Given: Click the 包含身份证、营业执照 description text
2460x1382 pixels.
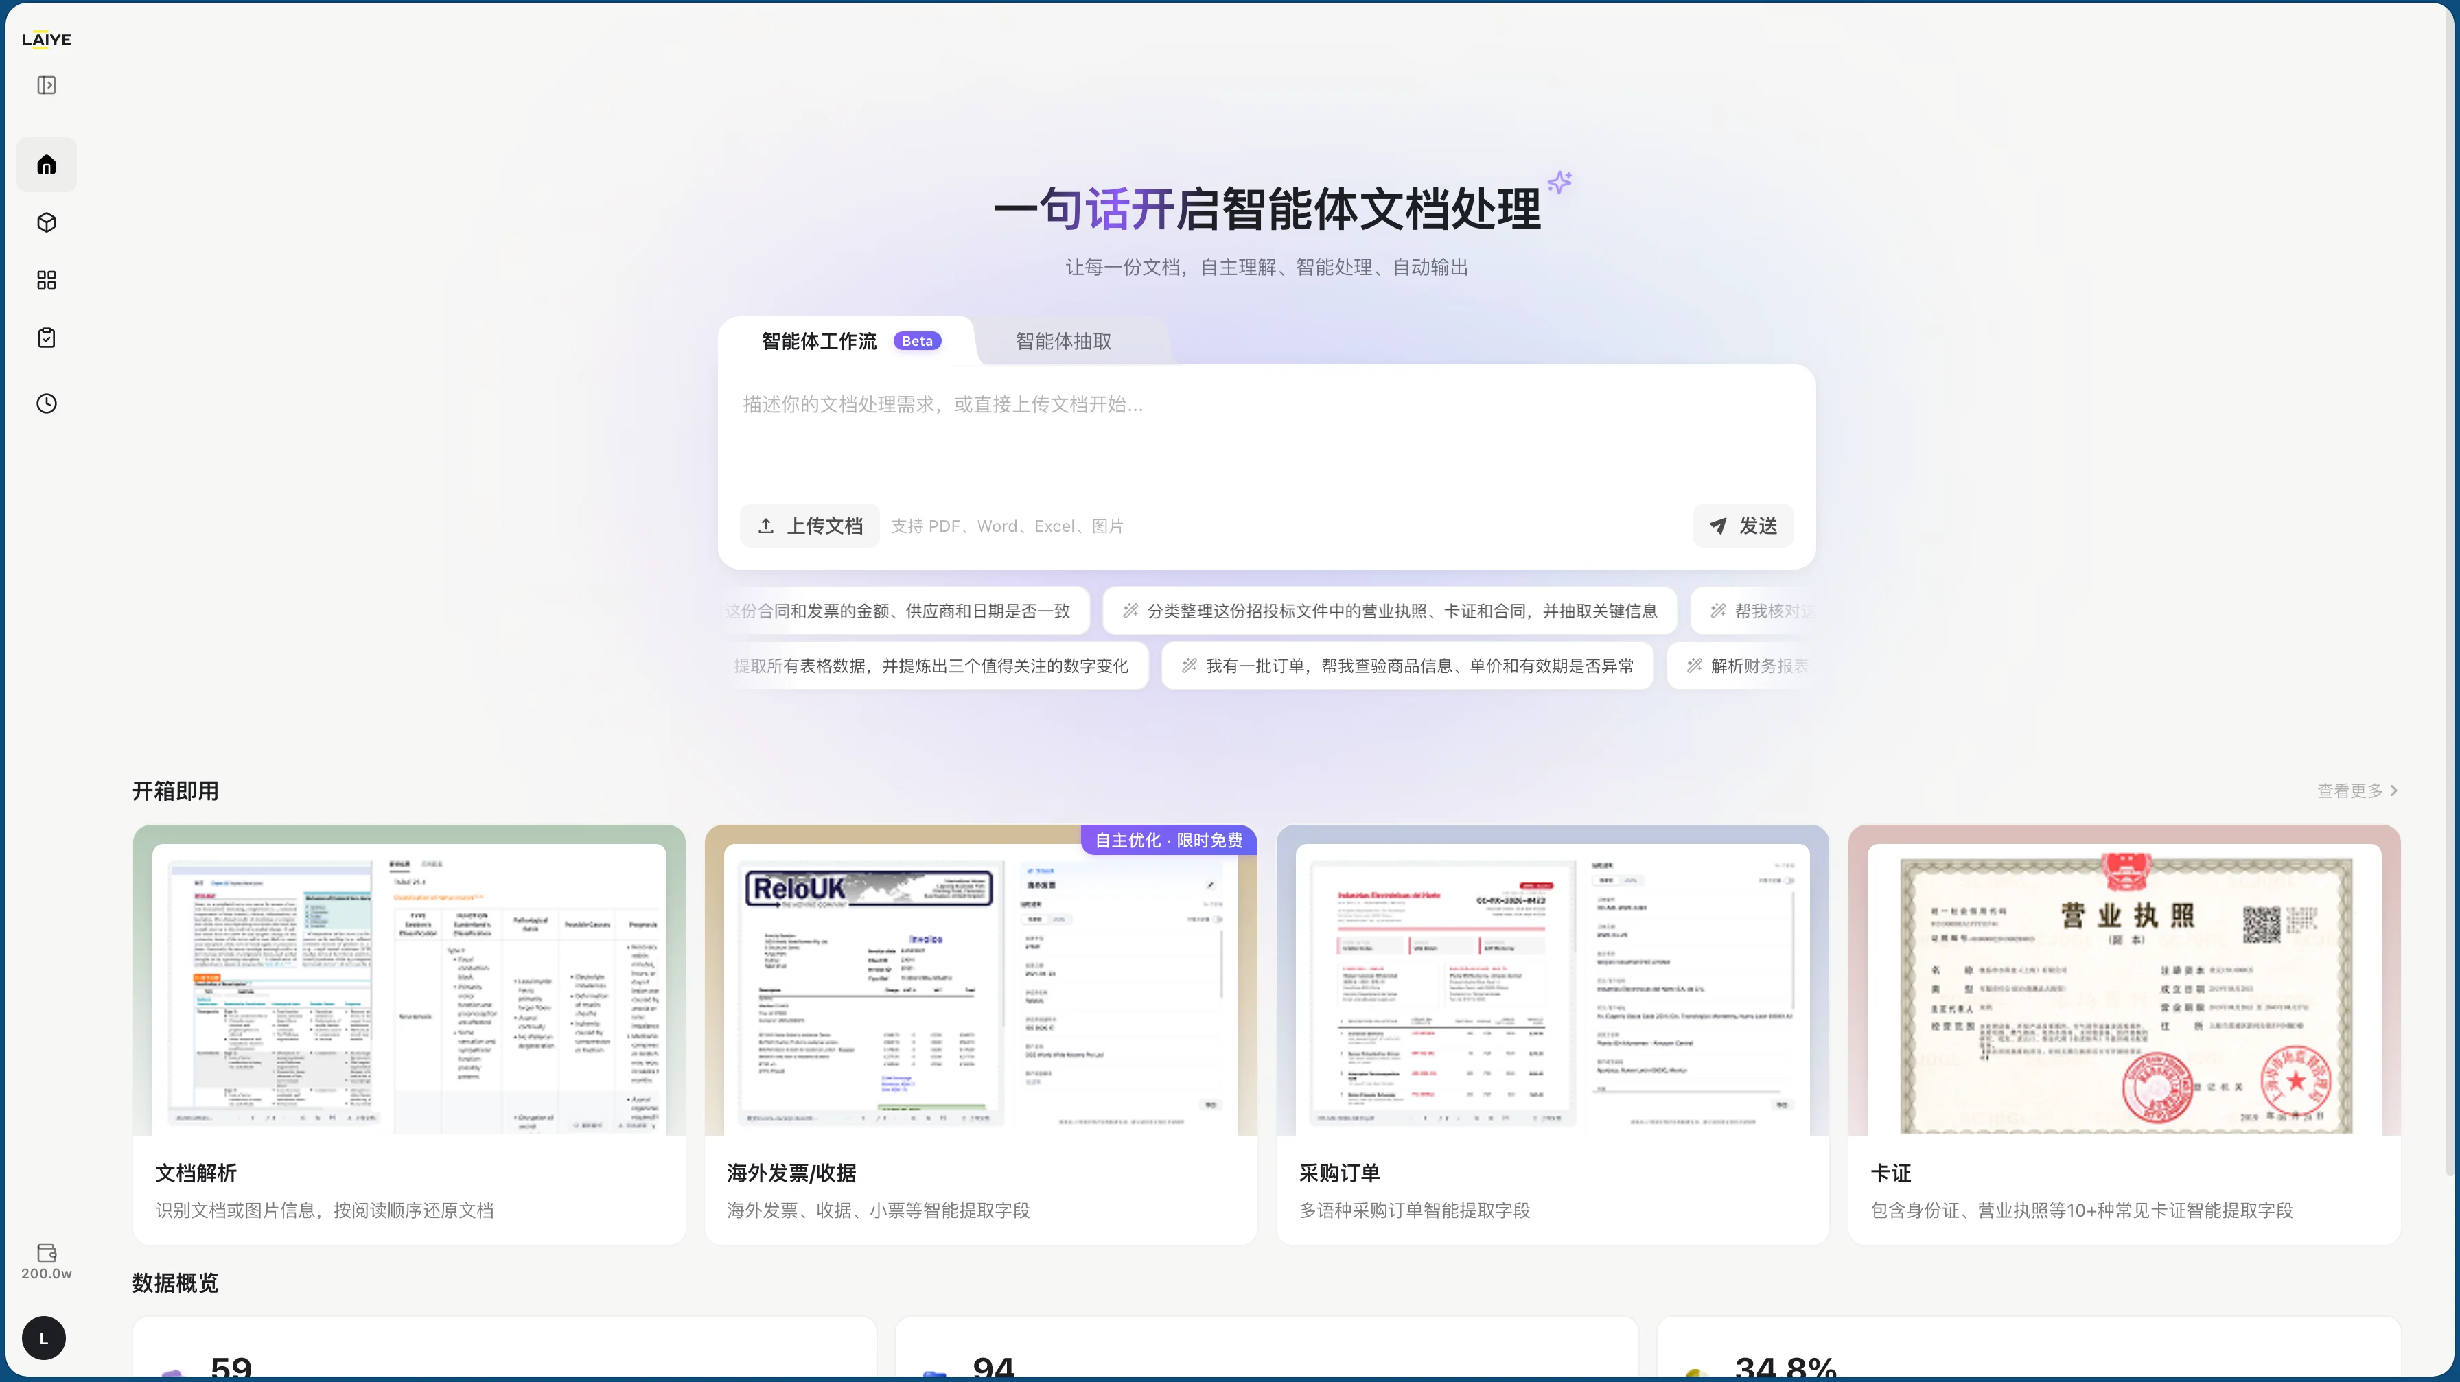Looking at the screenshot, I should pyautogui.click(x=2082, y=1210).
